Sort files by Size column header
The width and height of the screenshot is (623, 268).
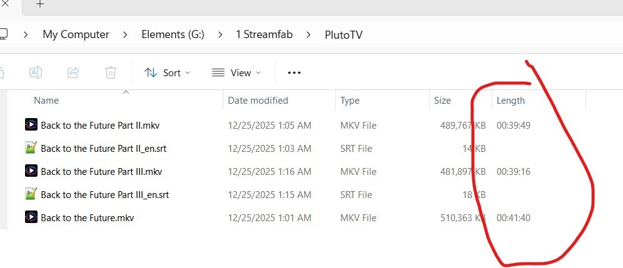[x=442, y=100]
